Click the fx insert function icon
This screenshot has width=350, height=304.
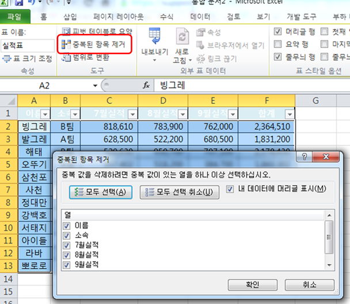click(x=146, y=85)
